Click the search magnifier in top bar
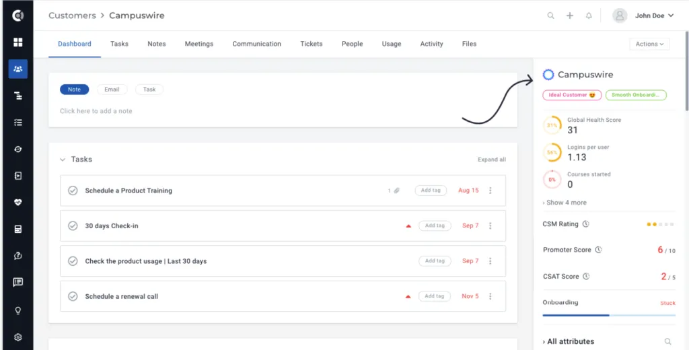This screenshot has height=350, width=689. pos(550,15)
